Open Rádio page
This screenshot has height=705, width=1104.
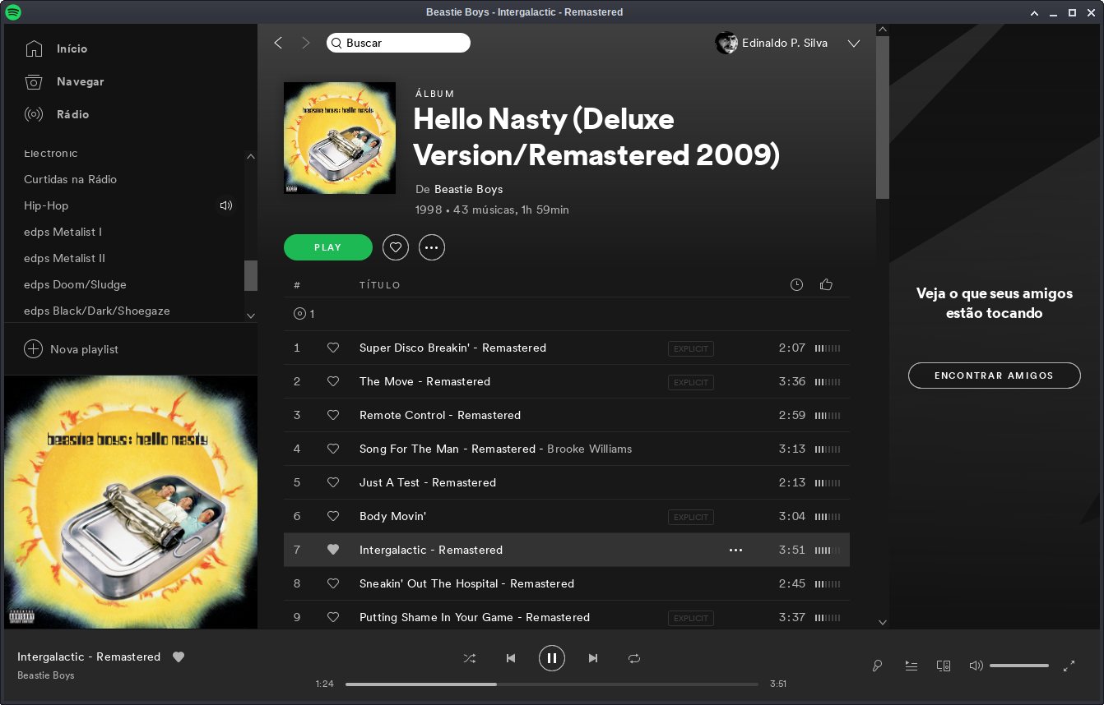tap(73, 114)
